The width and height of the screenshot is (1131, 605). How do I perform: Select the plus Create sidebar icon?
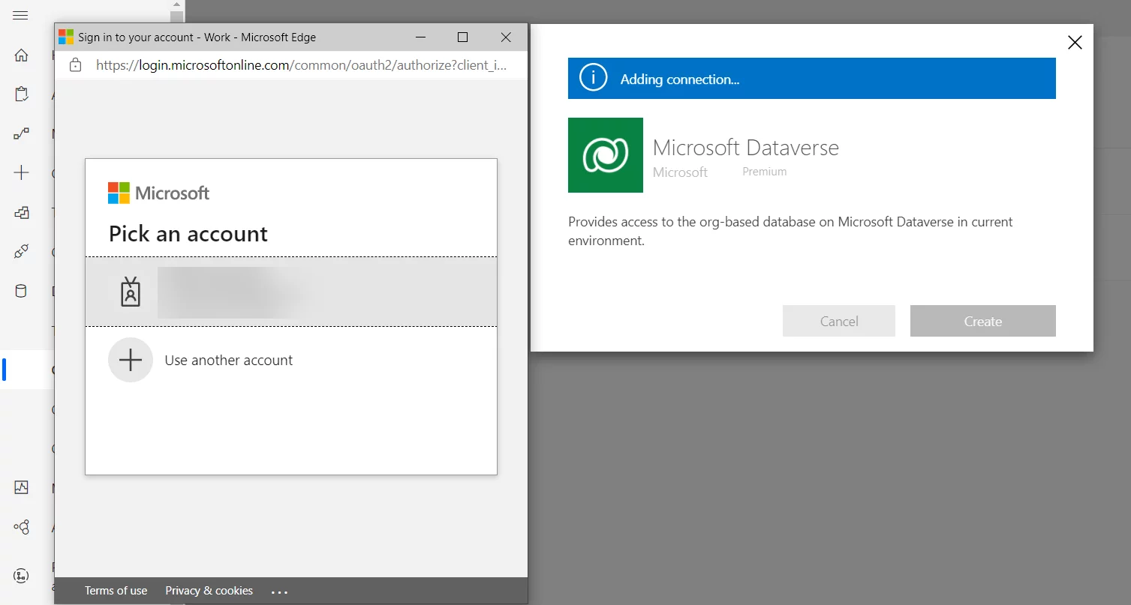tap(21, 173)
